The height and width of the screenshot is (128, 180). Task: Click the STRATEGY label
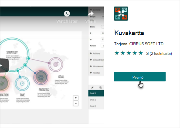click(12, 53)
